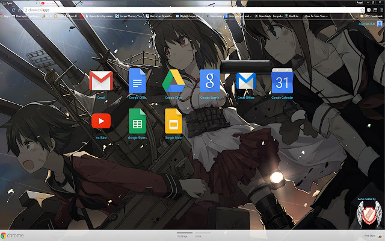Image resolution: width=385 pixels, height=241 pixels.
Task: Launch the YouTube app
Action: pos(101,121)
